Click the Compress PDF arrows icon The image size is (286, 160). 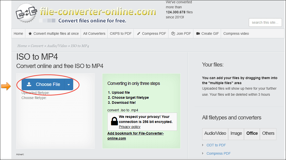(x=139, y=34)
